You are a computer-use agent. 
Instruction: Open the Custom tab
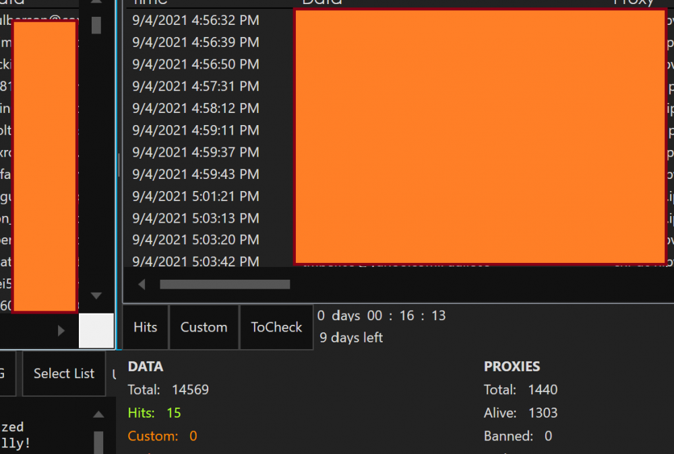(x=204, y=328)
